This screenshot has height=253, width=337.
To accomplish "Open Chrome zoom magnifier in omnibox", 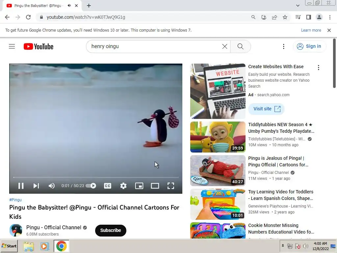I will point(253,17).
